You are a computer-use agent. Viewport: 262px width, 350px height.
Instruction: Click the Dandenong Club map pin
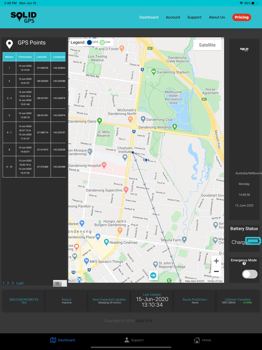pos(143,119)
